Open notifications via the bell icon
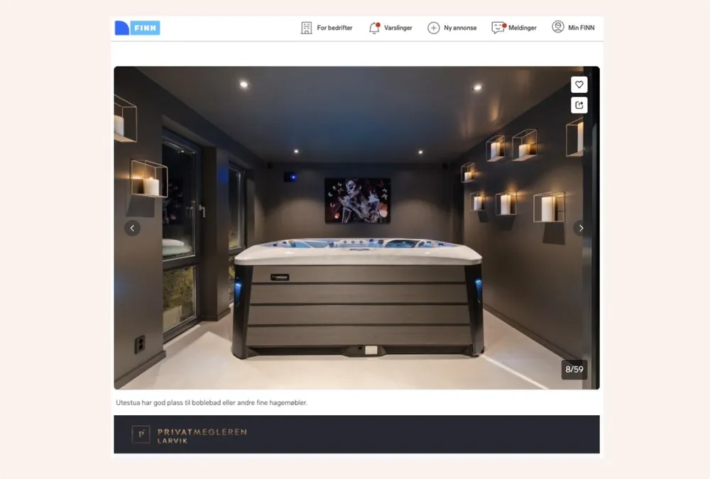Viewport: 710px width, 479px height. 374,28
